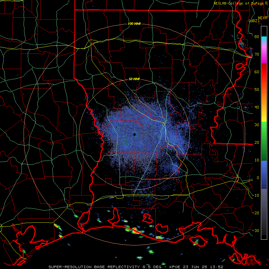Click the black radar site dot at center
The height and width of the screenshot is (269, 269).
pos(134,134)
